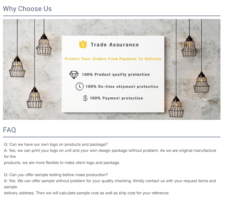Viewport: 226px width, 198px height.
Task: Click the bottom-right hanging cage lamp
Action: pyautogui.click(x=176, y=107)
